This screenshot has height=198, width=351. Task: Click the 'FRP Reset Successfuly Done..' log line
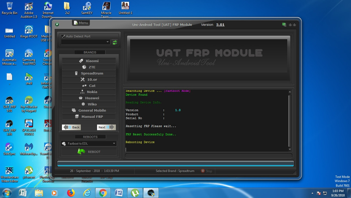tap(151, 134)
